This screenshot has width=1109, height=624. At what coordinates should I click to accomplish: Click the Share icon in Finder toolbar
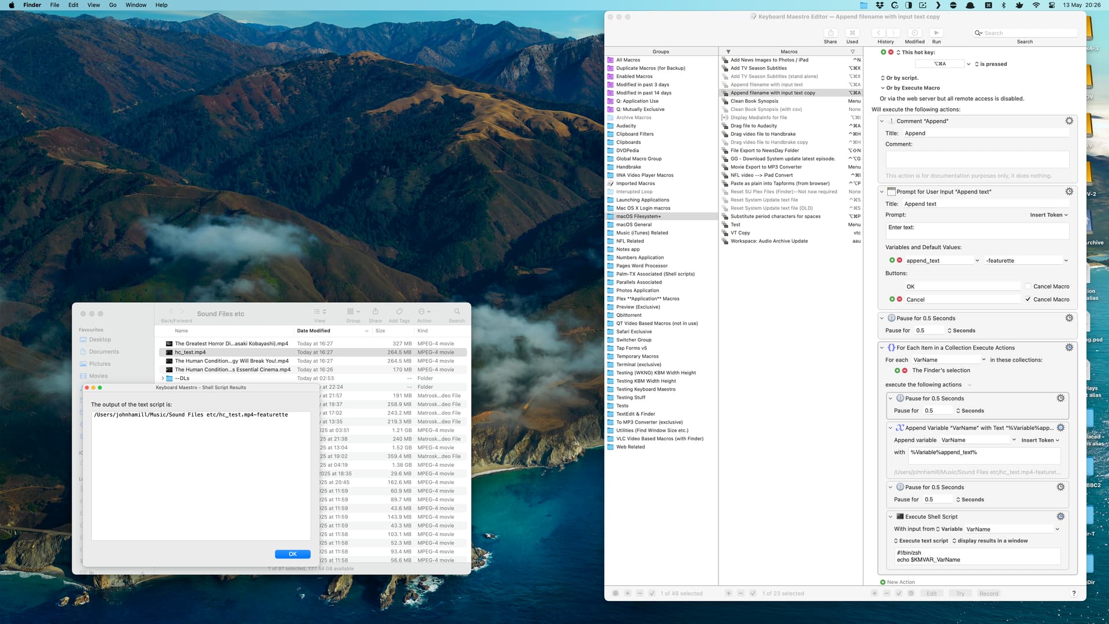[375, 311]
